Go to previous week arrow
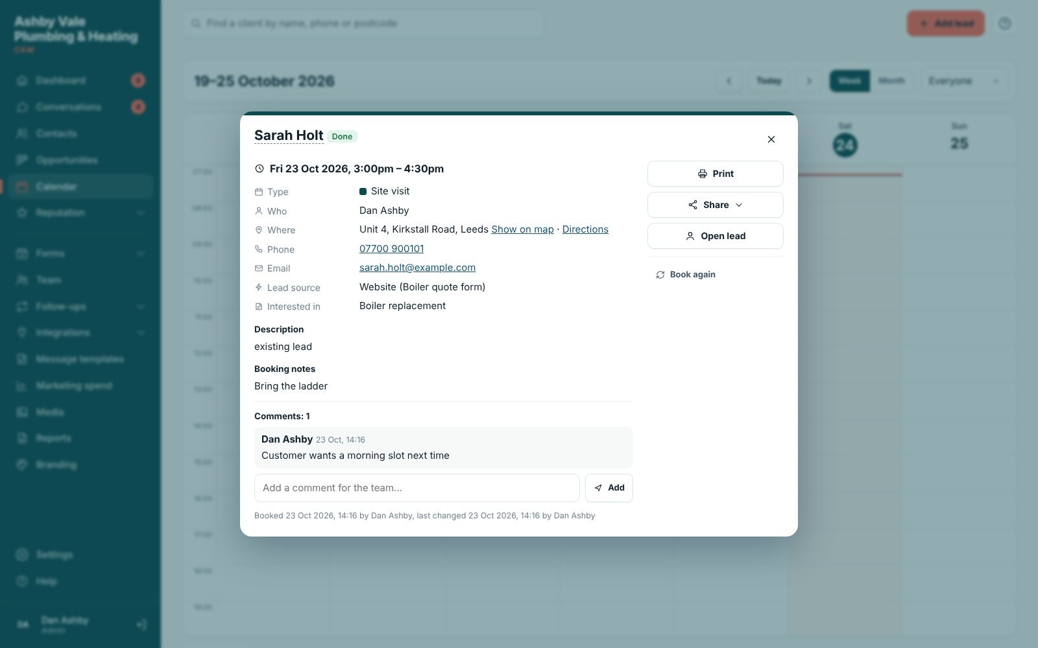 729,81
